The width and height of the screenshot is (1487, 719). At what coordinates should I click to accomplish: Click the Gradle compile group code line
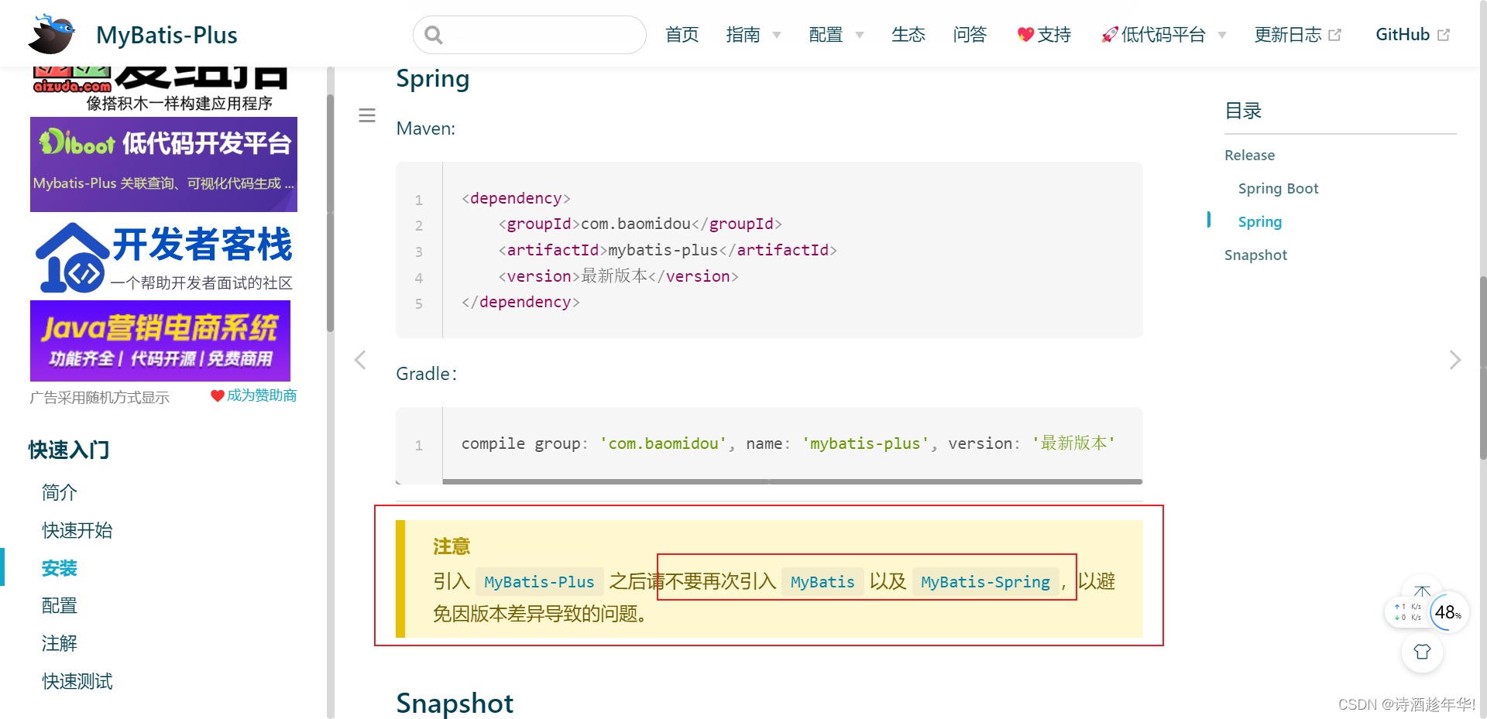pyautogui.click(x=788, y=443)
